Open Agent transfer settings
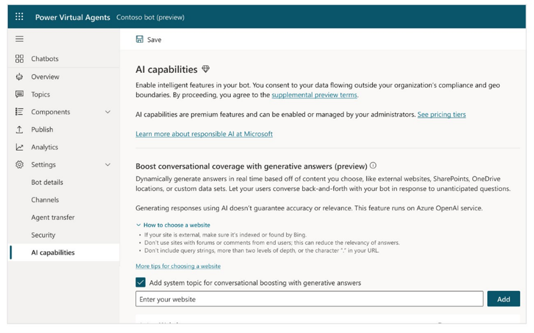 [53, 218]
